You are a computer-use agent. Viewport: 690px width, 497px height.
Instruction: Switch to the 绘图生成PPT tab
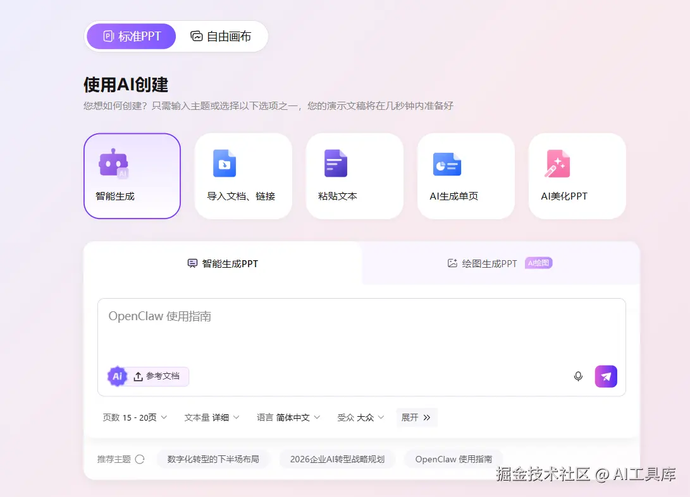coord(500,264)
